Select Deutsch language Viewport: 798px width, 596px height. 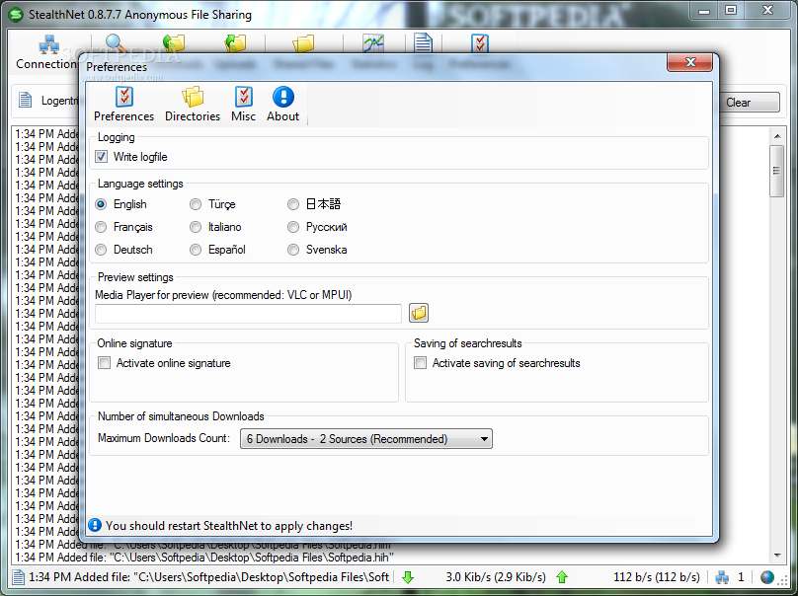click(101, 250)
